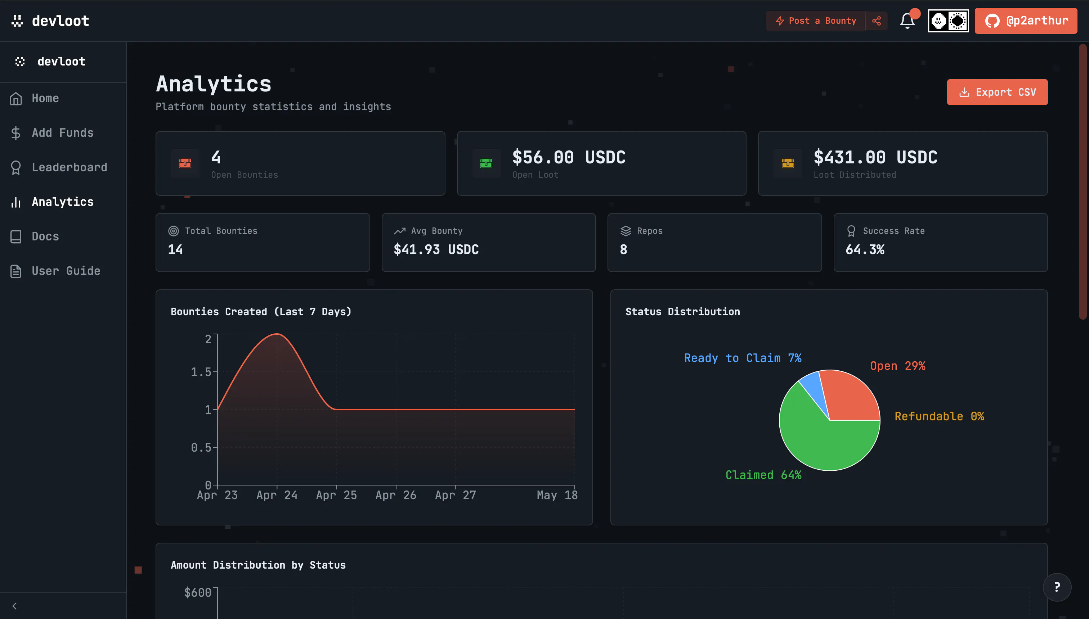Click Post a Bounty button
The image size is (1089, 619).
coord(815,21)
